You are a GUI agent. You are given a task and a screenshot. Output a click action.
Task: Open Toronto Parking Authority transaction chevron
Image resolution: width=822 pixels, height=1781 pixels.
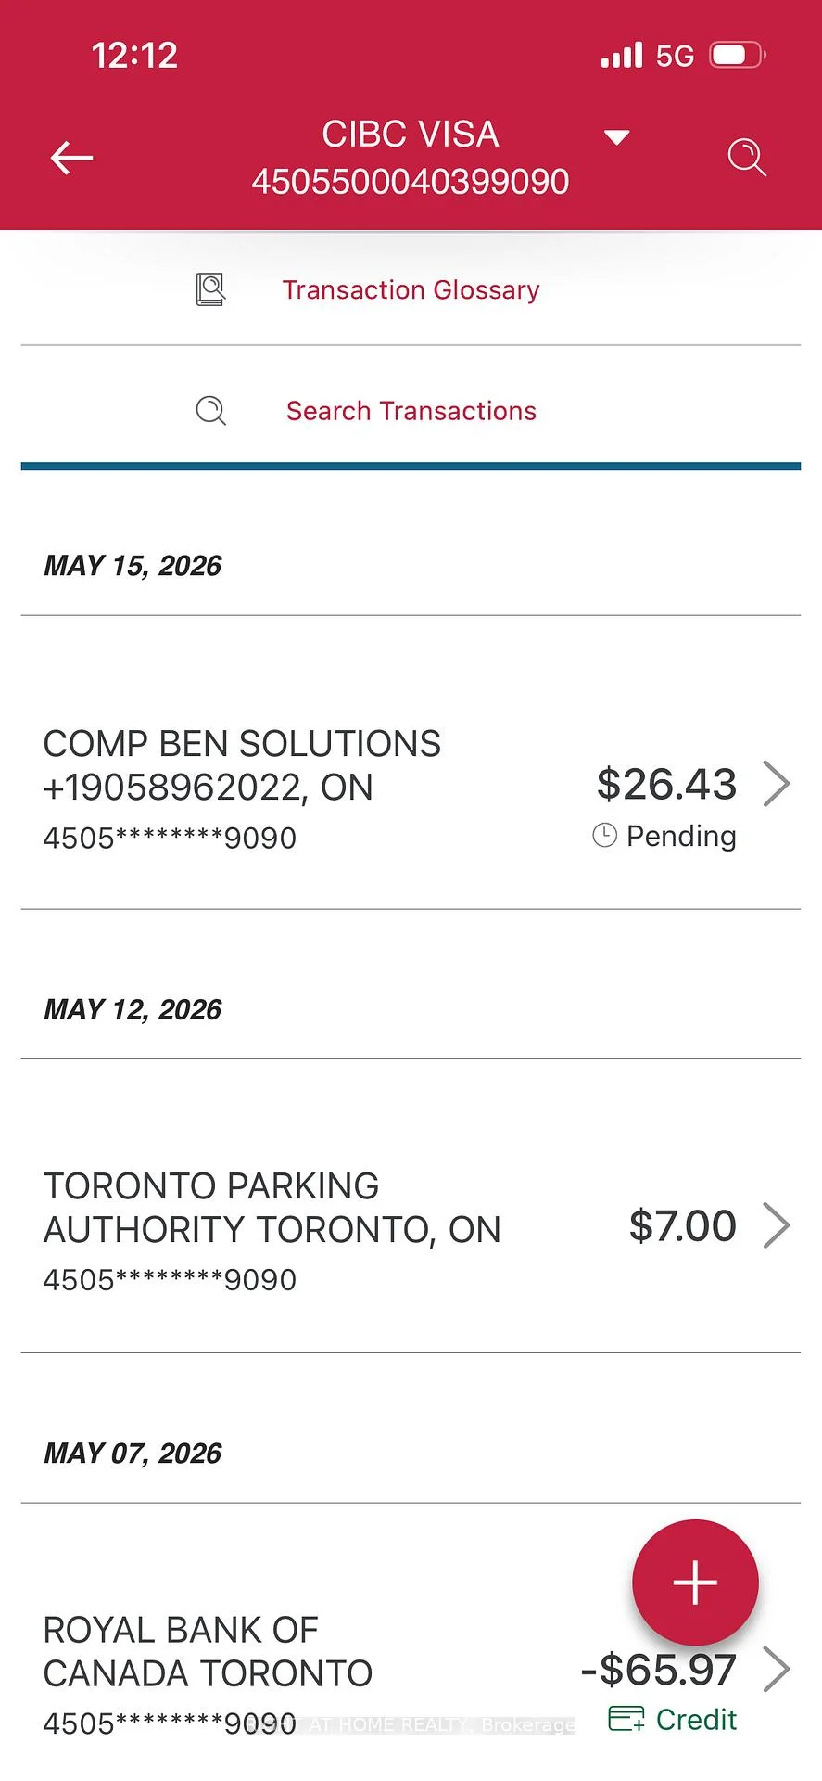point(777,1225)
